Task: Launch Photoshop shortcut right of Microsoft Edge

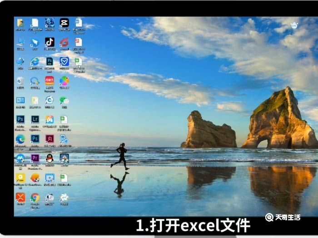Action: pos(35,139)
